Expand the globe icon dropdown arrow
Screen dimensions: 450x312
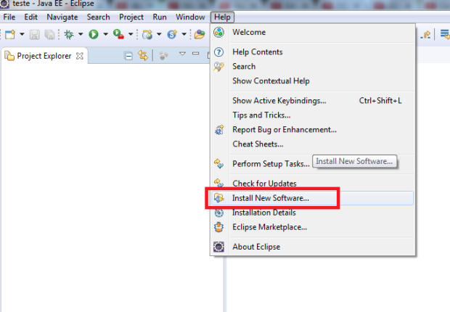tap(159, 34)
